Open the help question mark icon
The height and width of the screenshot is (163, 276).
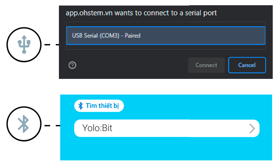(73, 65)
